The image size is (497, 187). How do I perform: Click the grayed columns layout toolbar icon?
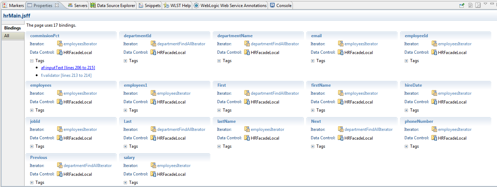(478, 5)
